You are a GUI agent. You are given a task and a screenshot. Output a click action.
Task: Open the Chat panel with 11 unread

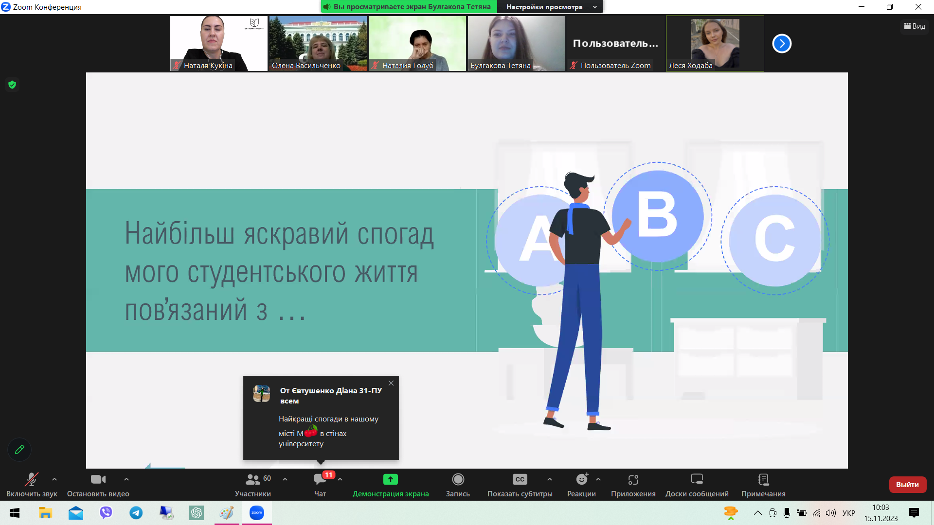(320, 480)
